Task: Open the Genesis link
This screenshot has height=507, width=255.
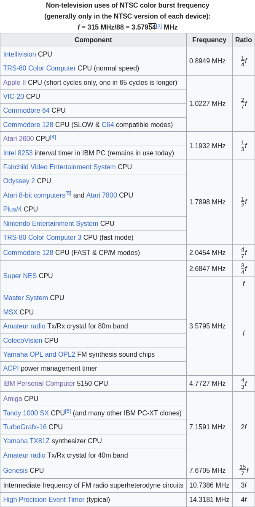Action: tap(16, 470)
